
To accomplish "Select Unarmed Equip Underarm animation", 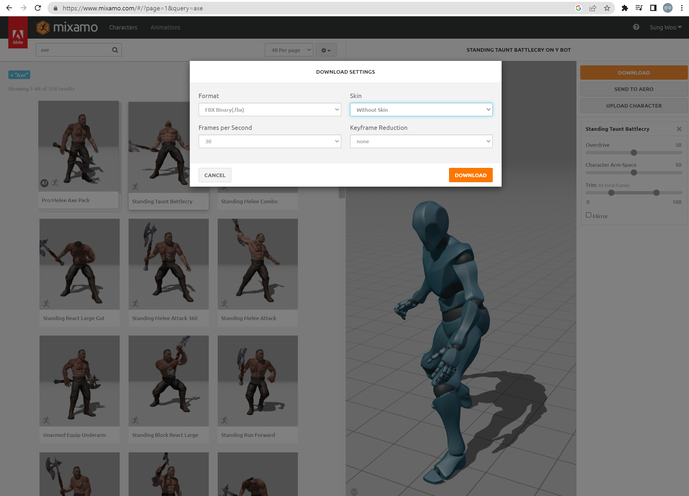I will (x=79, y=389).
